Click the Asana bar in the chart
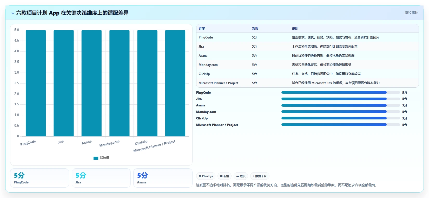This screenshot has height=198, width=429. [x=91, y=83]
